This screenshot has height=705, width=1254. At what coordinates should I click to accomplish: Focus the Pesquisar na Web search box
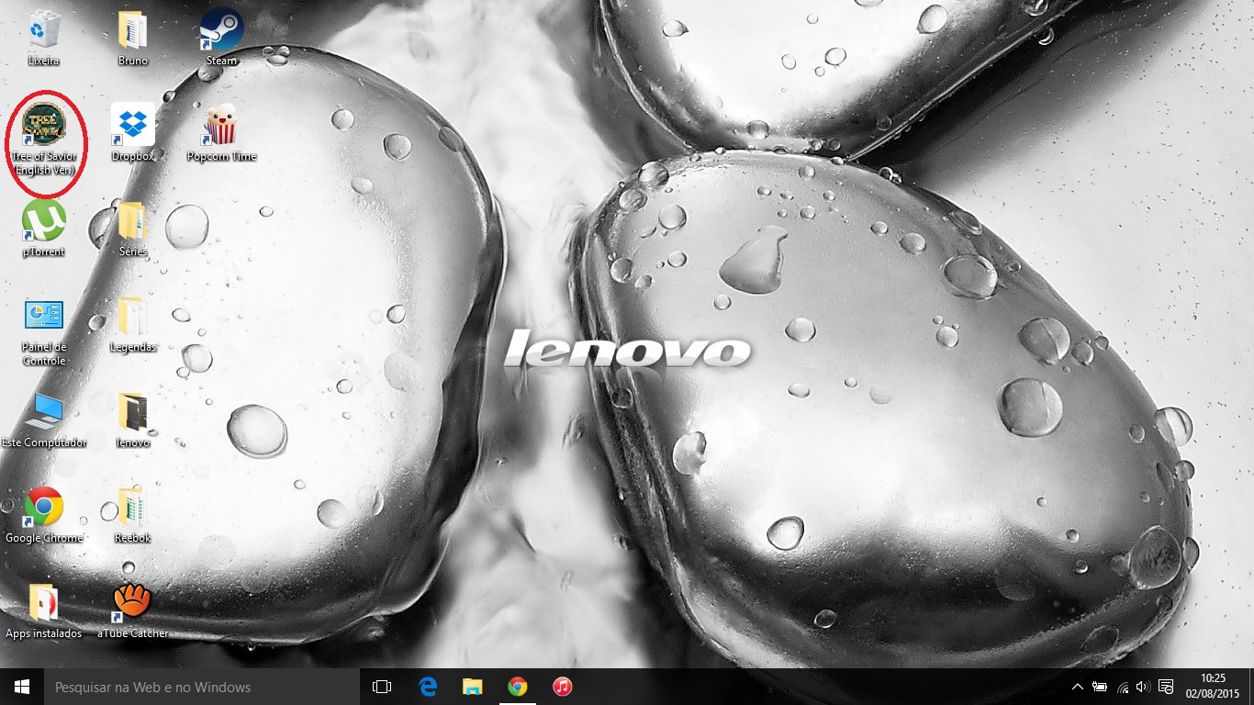coord(200,687)
